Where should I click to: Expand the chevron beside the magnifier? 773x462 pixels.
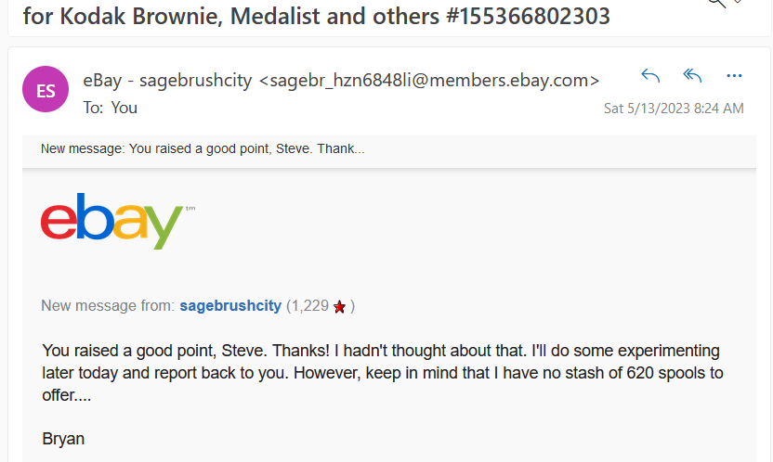click(740, 3)
